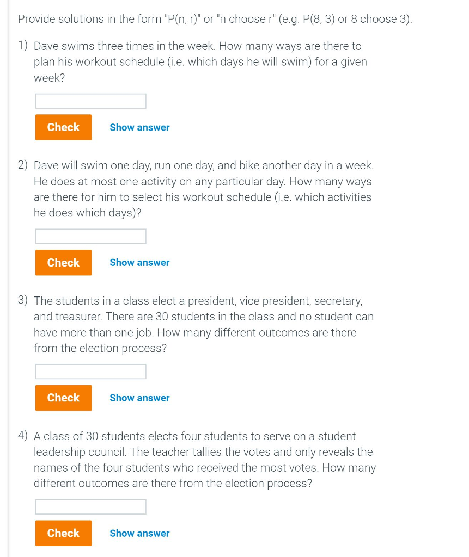Open Show answer for question 1

(139, 127)
